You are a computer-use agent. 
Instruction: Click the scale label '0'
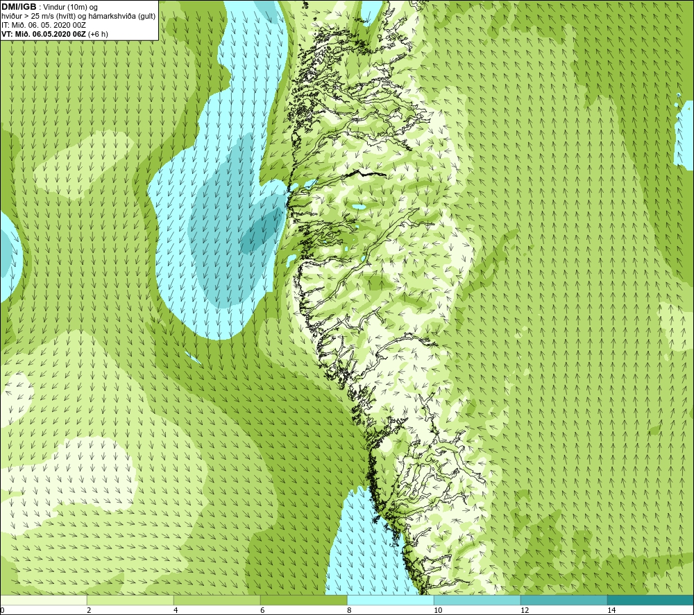[2, 610]
